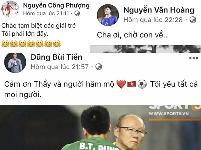Click the red heart emoji in post

(x=121, y=84)
